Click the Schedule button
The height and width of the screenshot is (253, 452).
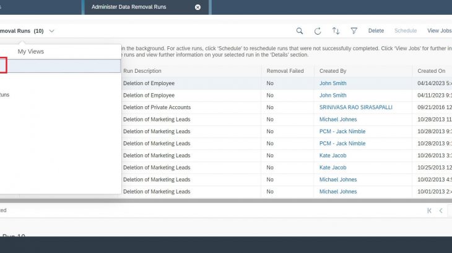(406, 31)
